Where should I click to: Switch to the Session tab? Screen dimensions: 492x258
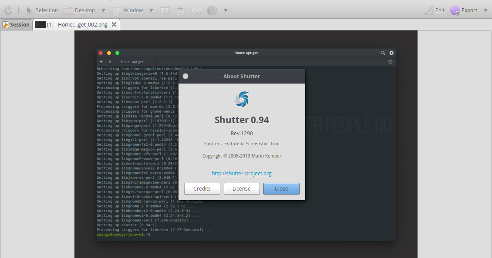pyautogui.click(x=16, y=24)
